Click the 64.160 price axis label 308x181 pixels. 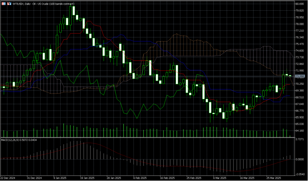(x=300, y=131)
